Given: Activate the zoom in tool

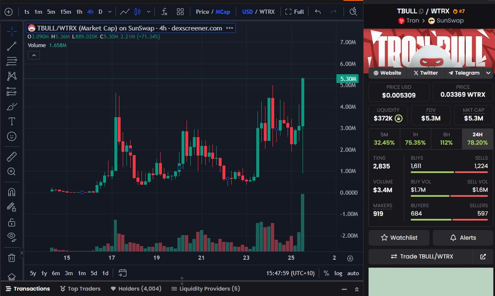Looking at the screenshot, I should pos(12,171).
